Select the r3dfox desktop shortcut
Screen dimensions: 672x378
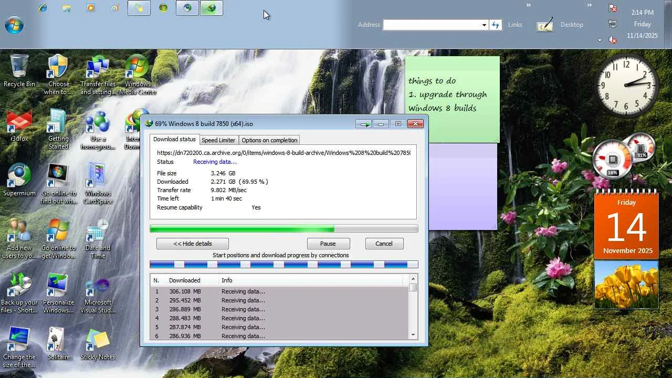[x=19, y=126]
